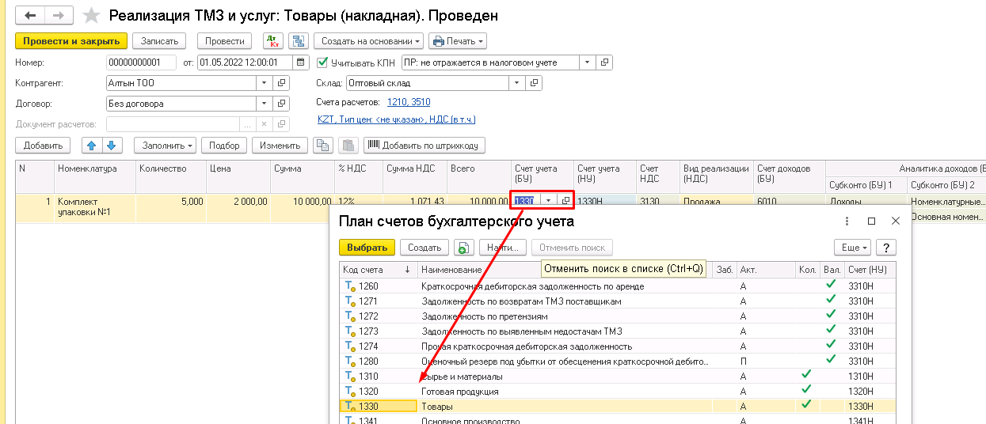Open the Склад dropdown arrow
Image resolution: width=986 pixels, height=424 pixels.
(x=517, y=83)
